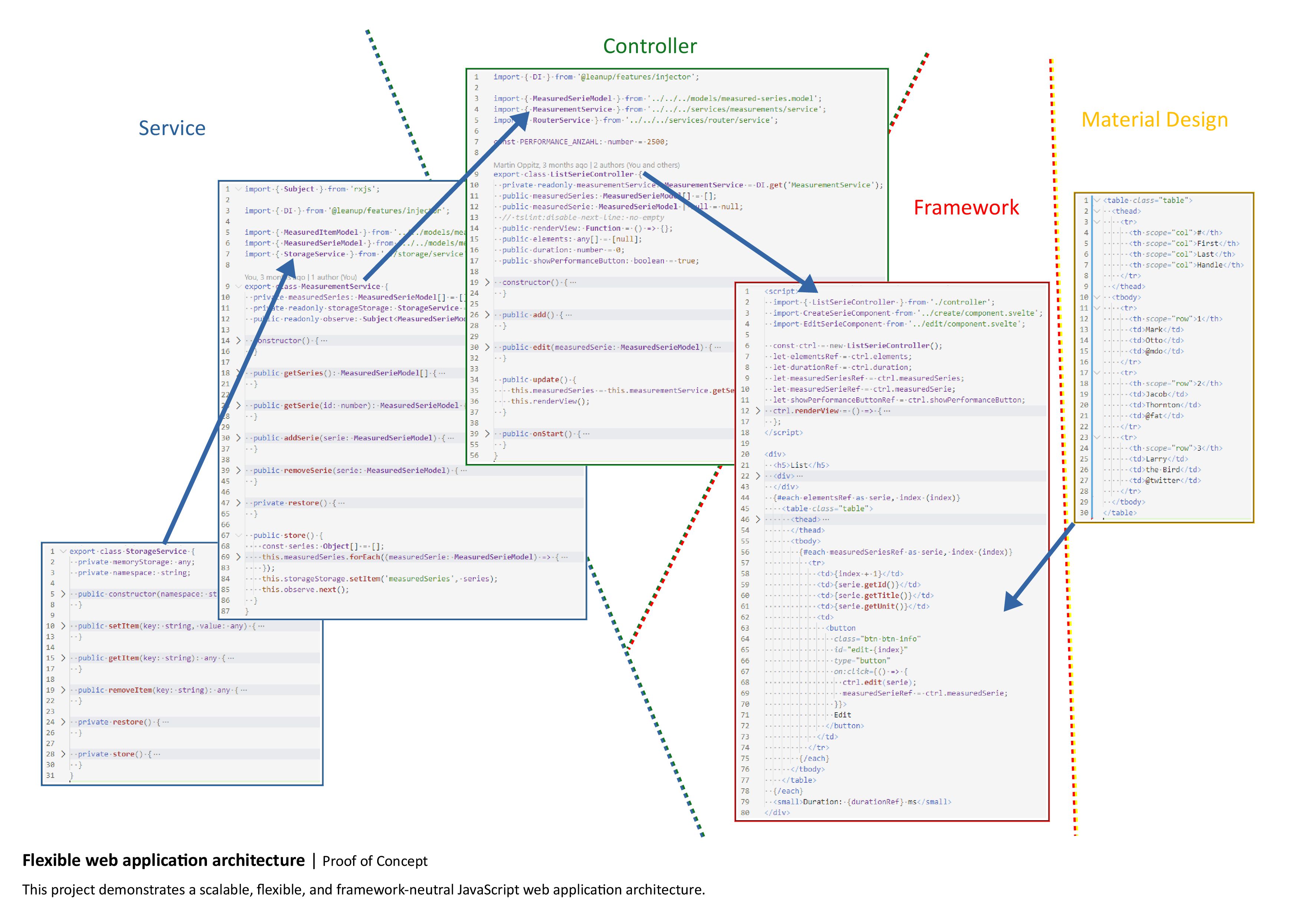Expand the folded edit(measuredSerie) method
The height and width of the screenshot is (920, 1301).
487,347
